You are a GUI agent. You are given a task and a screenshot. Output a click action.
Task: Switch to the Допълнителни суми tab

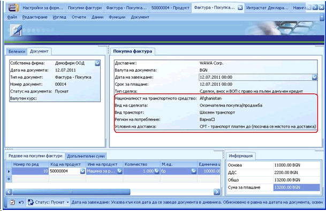click(86, 156)
